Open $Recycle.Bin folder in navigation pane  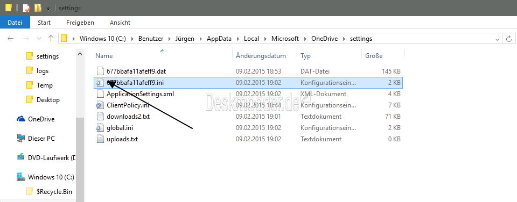pyautogui.click(x=54, y=191)
